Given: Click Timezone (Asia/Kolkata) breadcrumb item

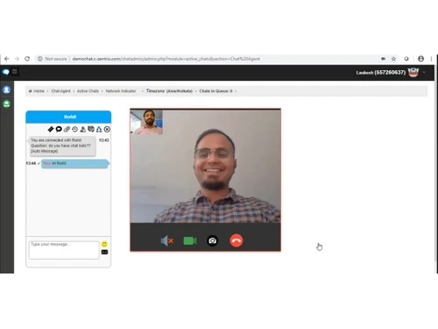Looking at the screenshot, I should pyautogui.click(x=169, y=91).
